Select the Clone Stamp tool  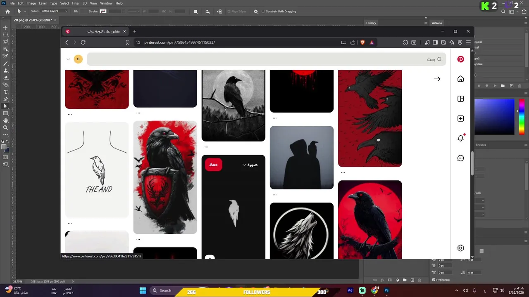pyautogui.click(x=5, y=71)
